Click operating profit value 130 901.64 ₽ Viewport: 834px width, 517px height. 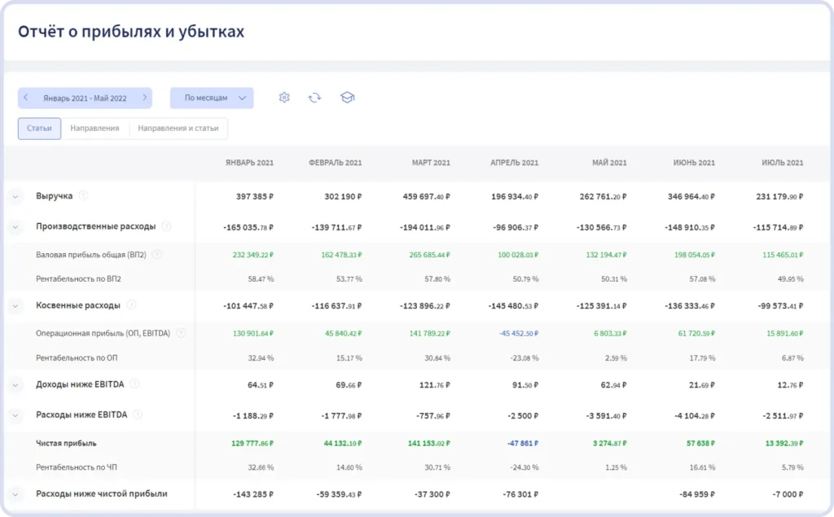(x=253, y=334)
